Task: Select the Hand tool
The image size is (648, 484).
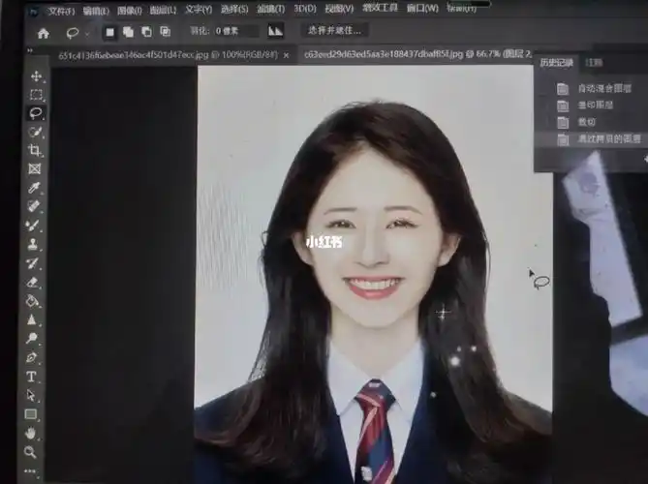Action: click(30, 434)
